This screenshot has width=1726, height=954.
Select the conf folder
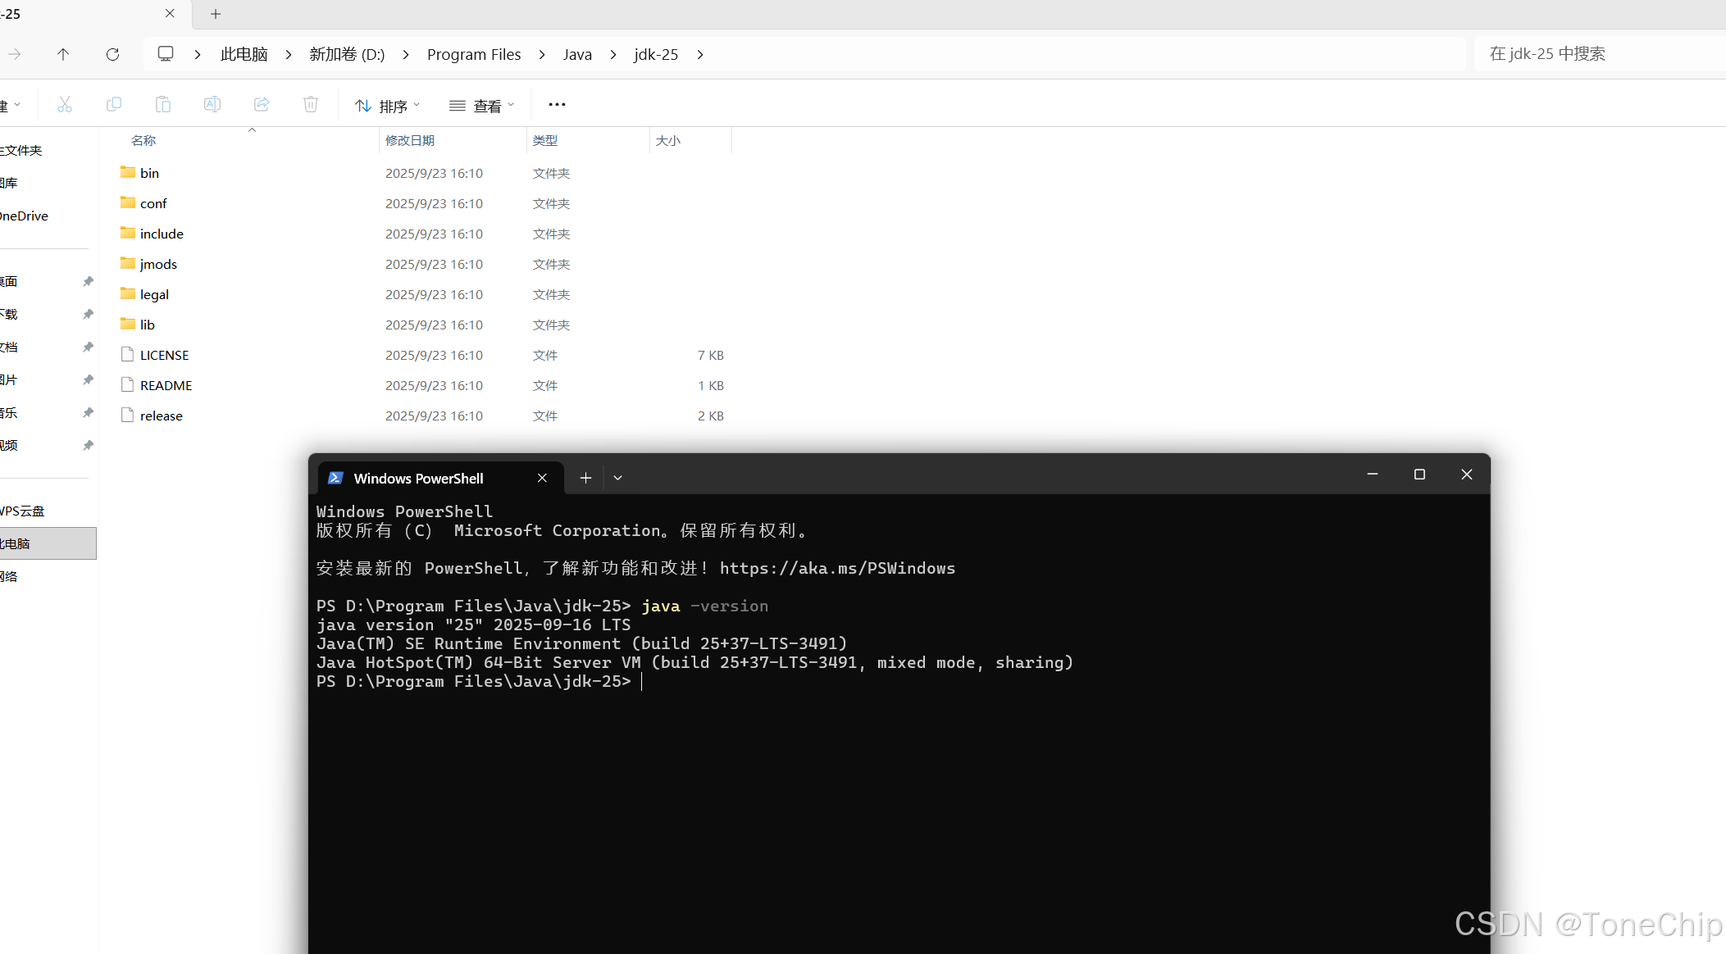[153, 203]
